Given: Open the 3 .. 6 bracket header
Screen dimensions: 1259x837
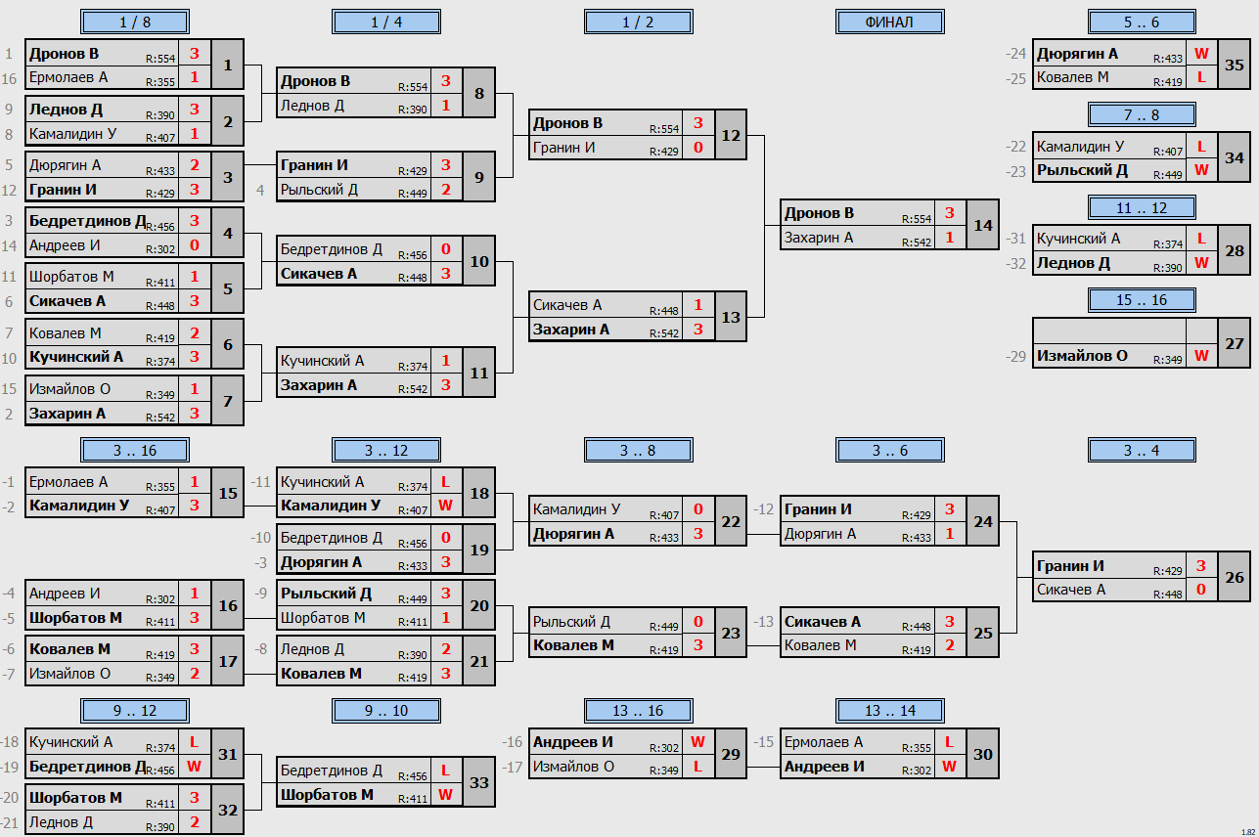Looking at the screenshot, I should [889, 450].
